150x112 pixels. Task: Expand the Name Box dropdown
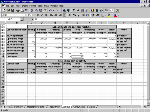[22, 19]
